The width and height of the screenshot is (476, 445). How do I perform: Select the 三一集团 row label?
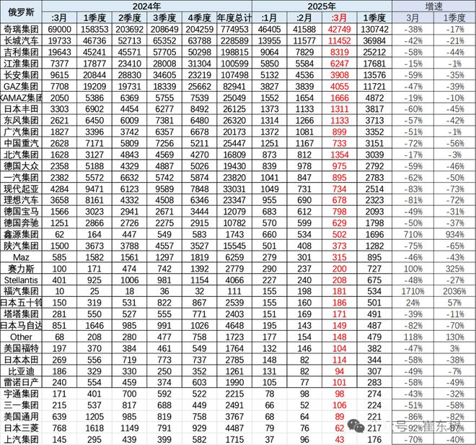[x=21, y=405]
